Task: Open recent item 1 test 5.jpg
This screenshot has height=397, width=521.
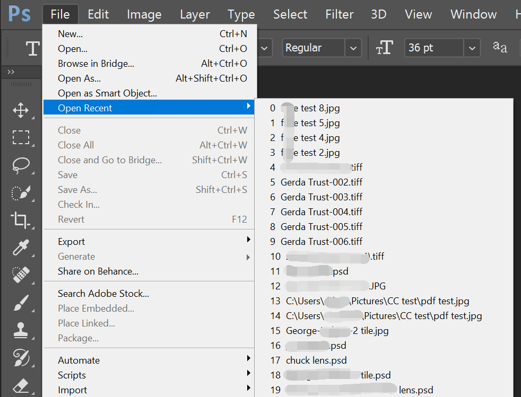Action: tap(384, 123)
